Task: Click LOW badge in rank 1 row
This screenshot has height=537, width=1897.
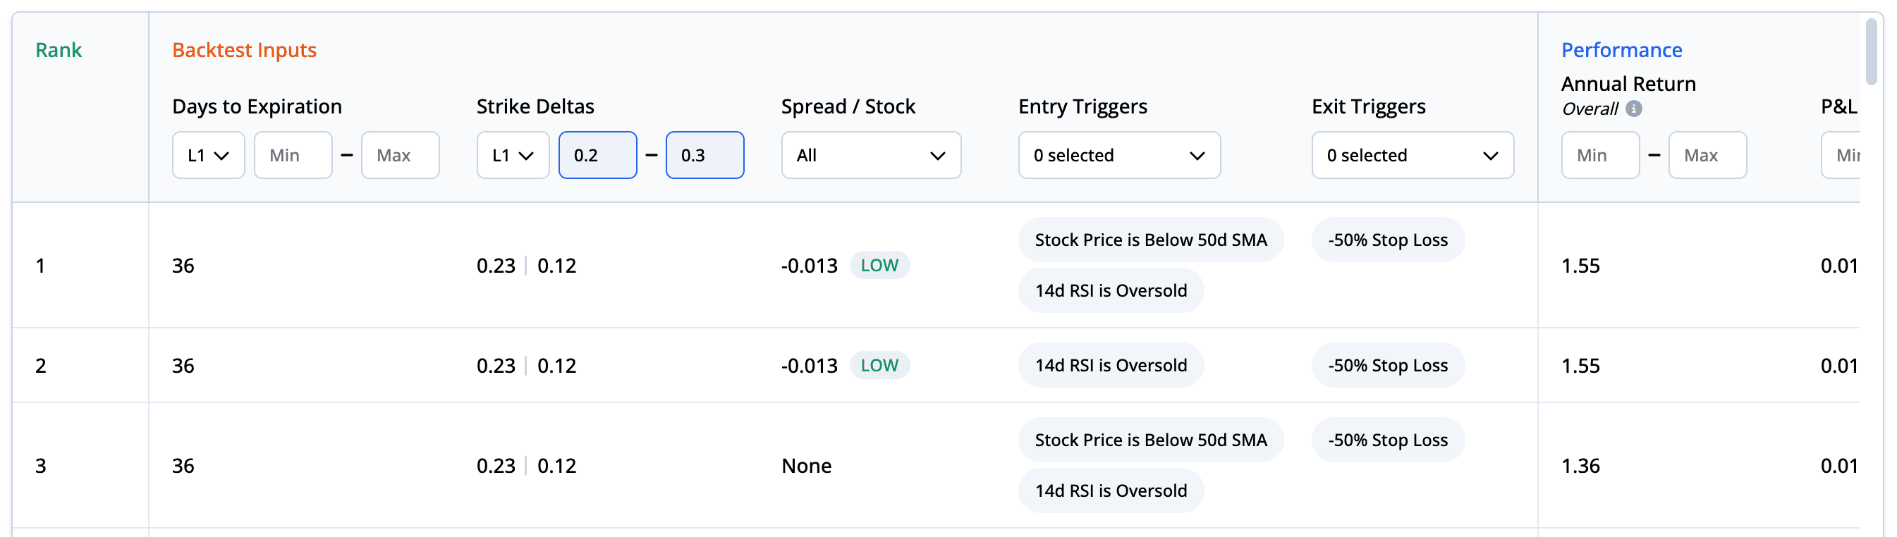Action: [x=879, y=266]
